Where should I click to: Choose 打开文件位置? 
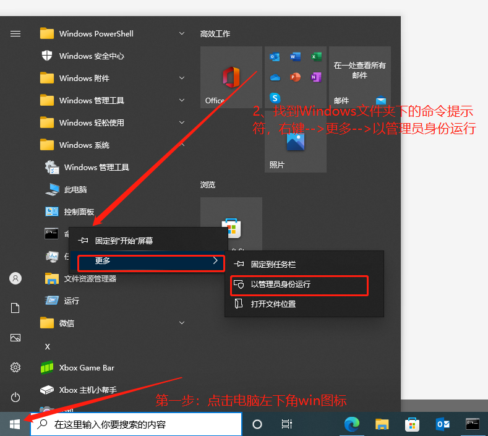point(304,304)
